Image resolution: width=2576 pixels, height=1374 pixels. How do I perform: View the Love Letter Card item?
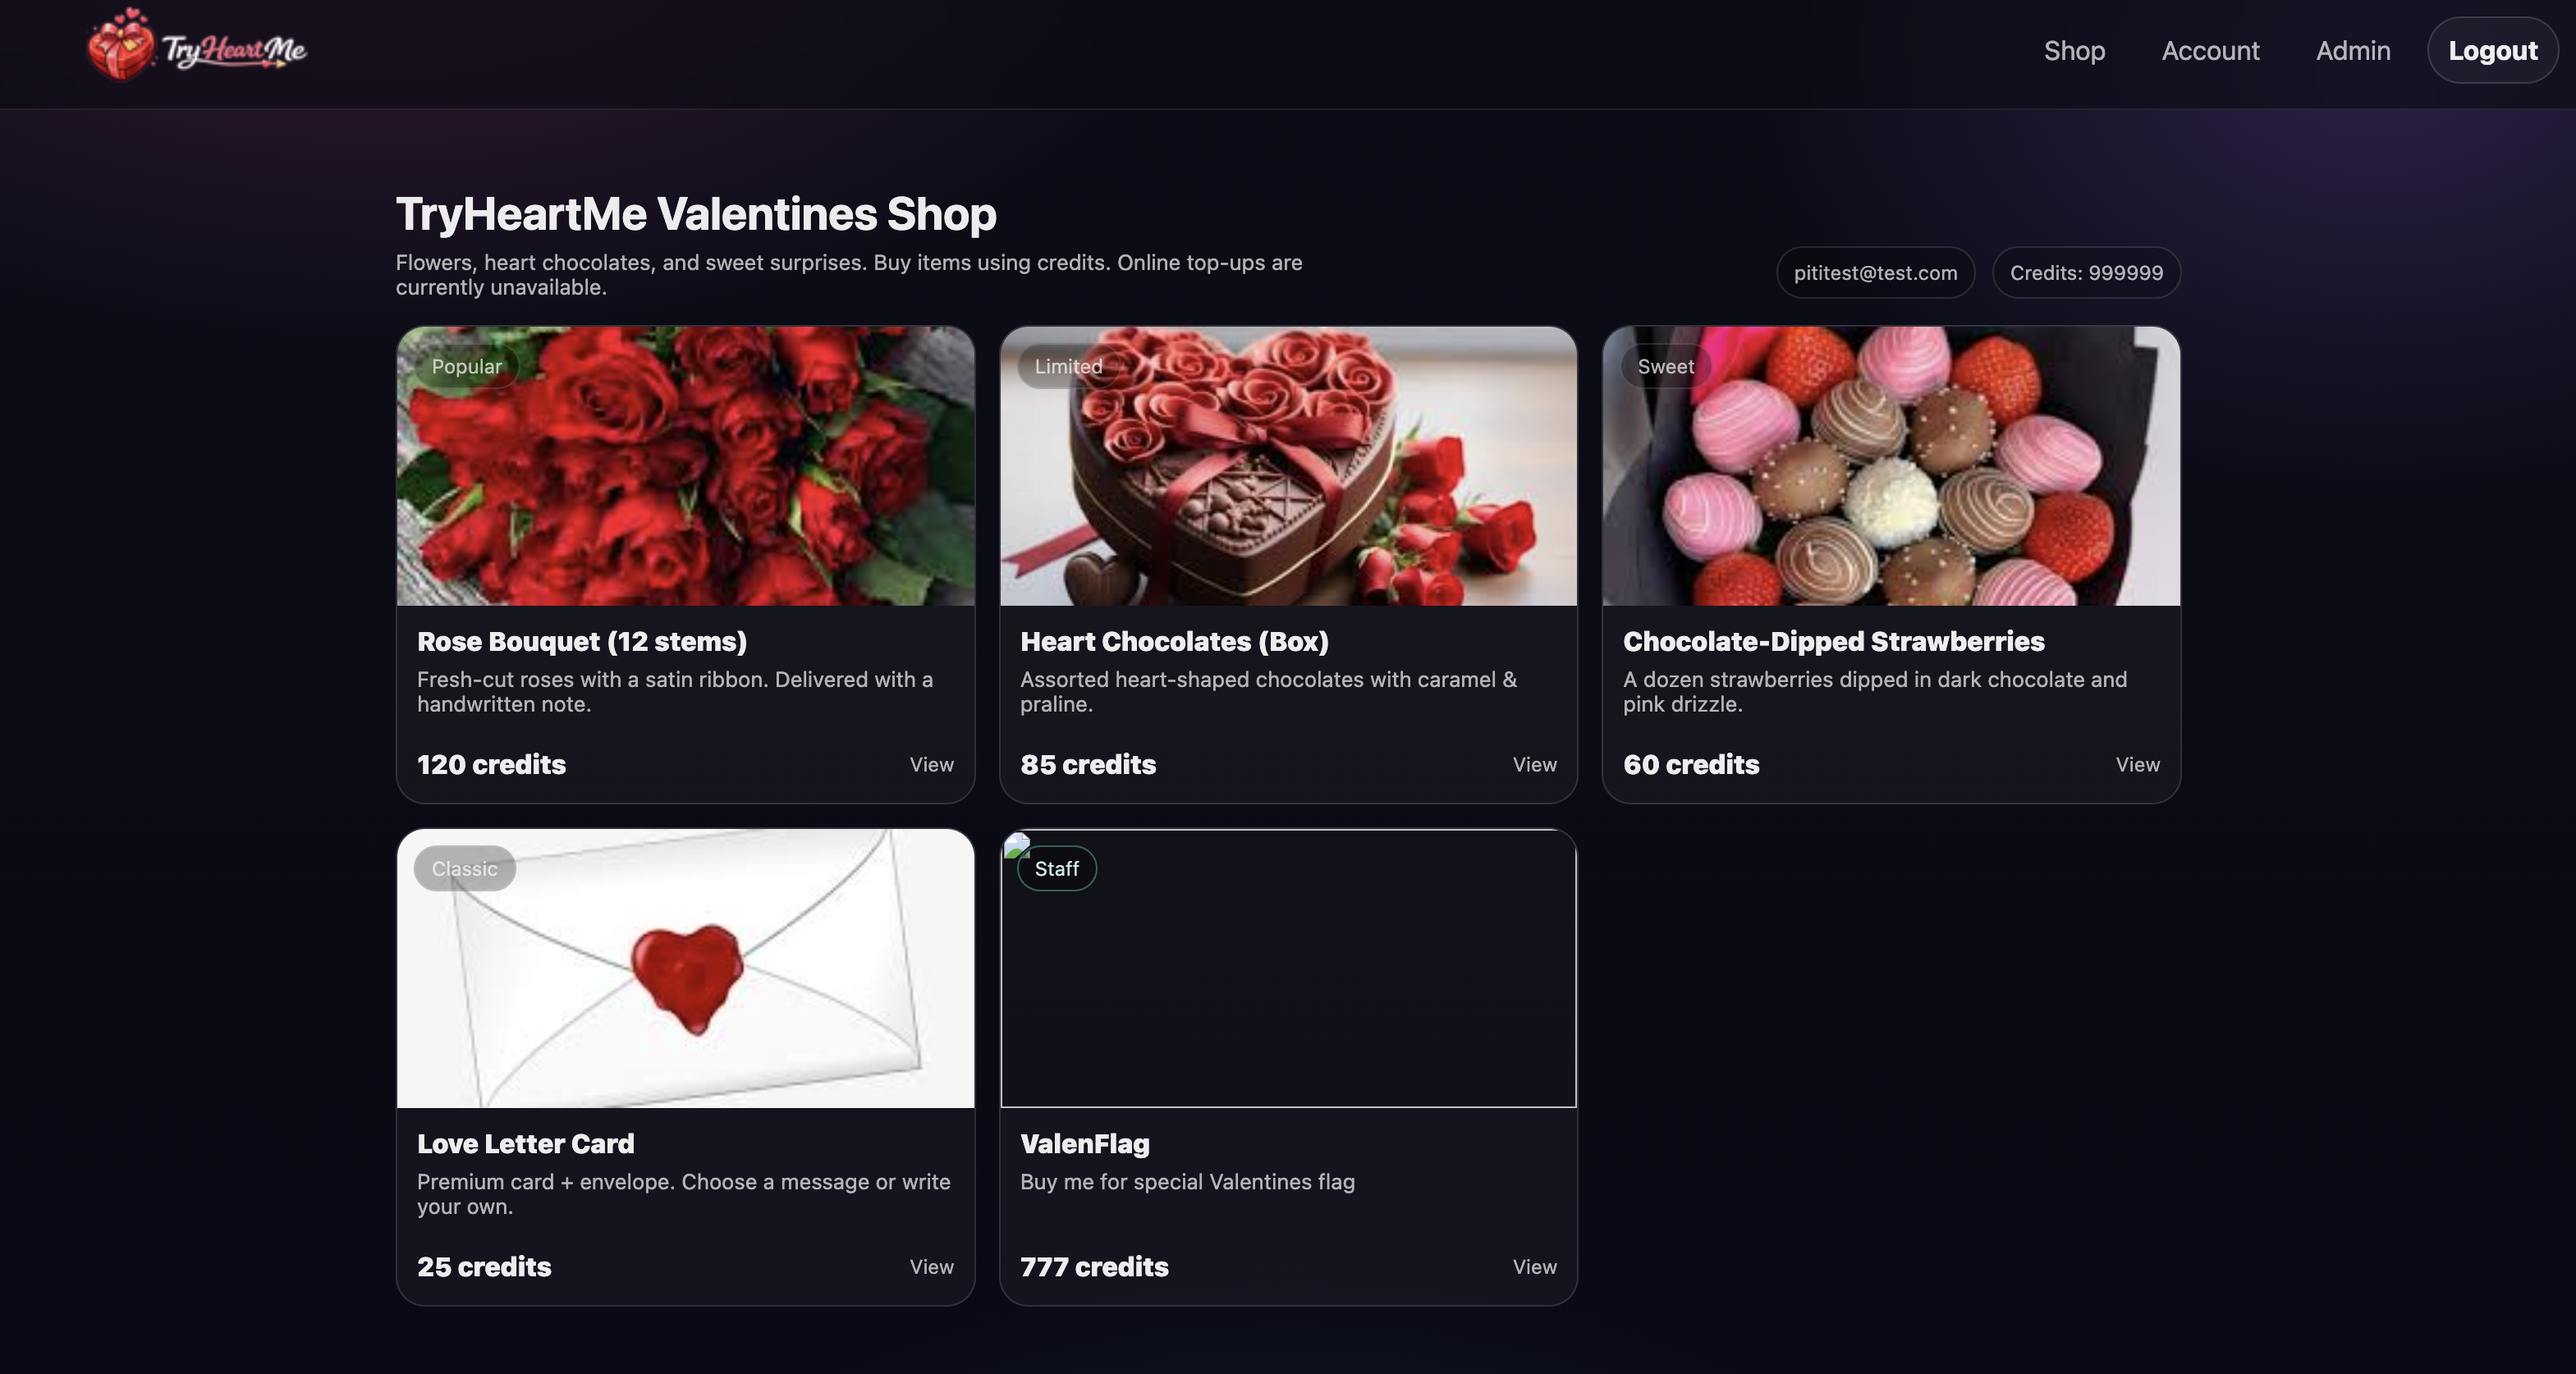[x=931, y=1266]
